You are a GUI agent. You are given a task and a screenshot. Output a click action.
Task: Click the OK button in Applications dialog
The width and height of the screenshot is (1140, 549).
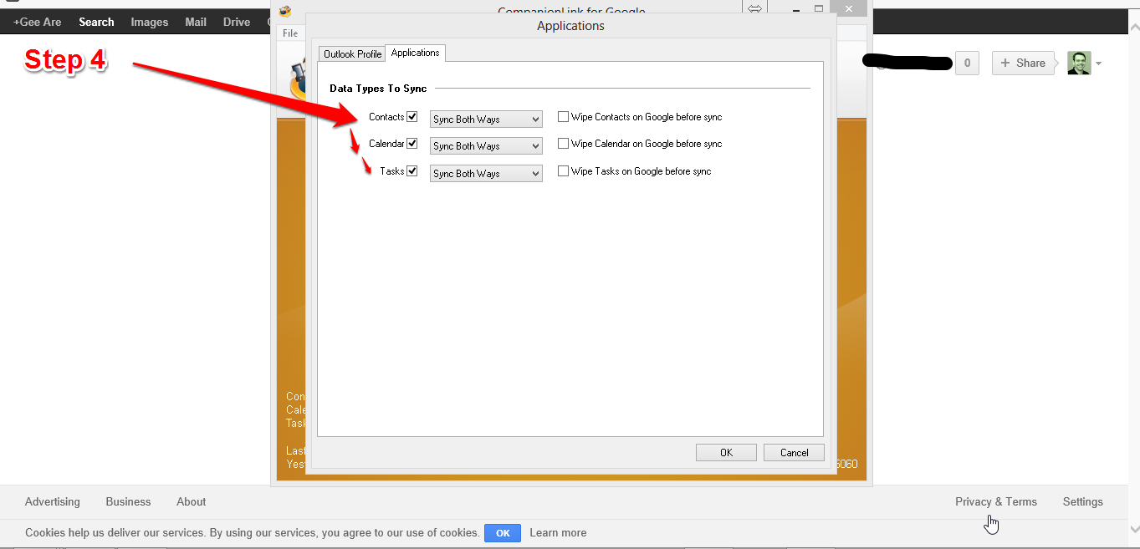(x=726, y=452)
